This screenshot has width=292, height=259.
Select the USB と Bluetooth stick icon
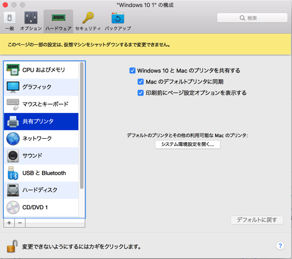point(13,173)
